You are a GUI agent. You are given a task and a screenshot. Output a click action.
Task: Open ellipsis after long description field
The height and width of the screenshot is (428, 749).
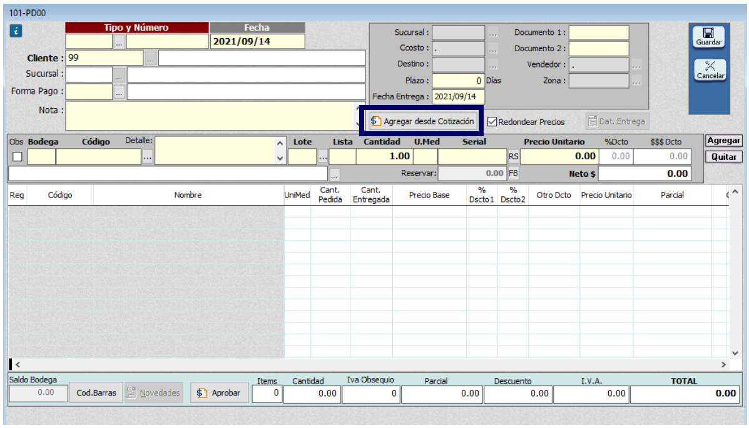pos(334,174)
